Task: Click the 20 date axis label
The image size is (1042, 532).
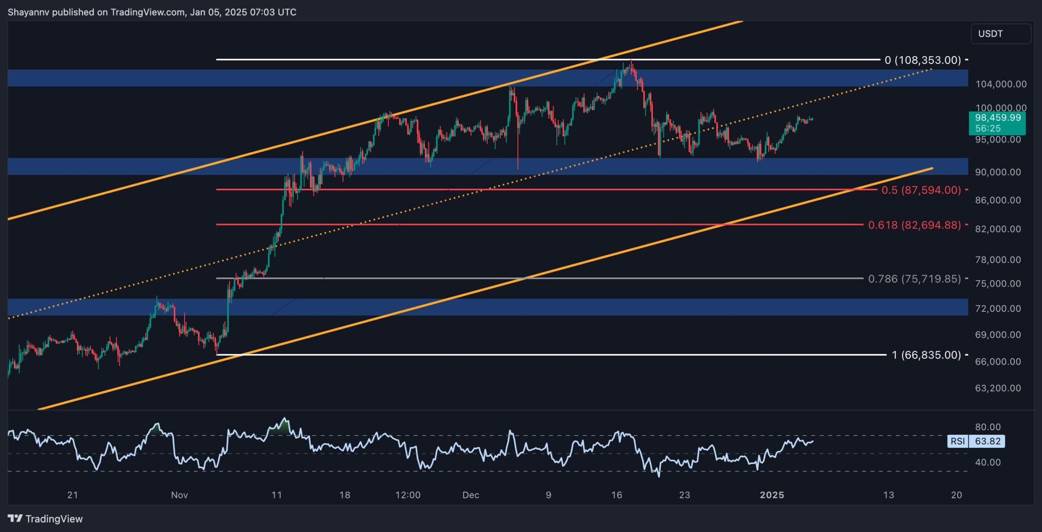Action: click(957, 495)
